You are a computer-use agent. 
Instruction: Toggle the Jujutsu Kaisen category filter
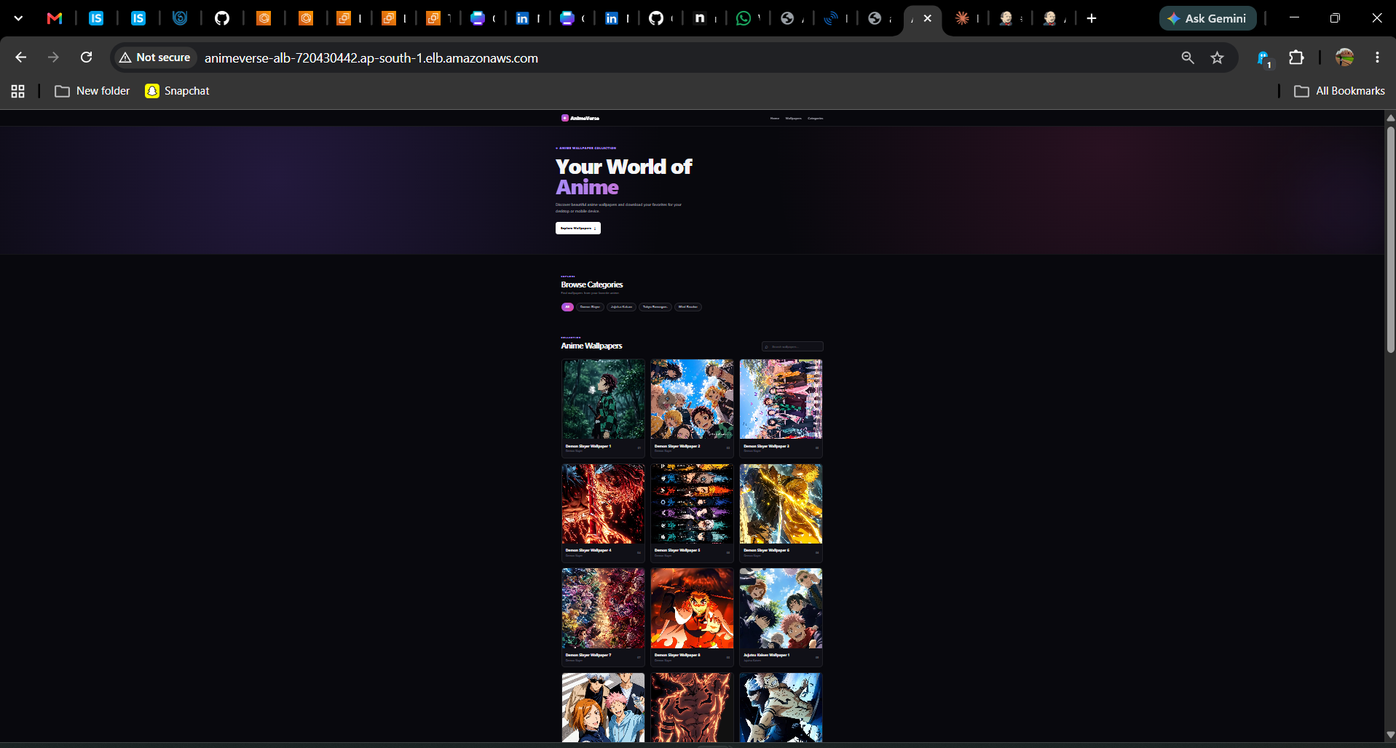pos(621,307)
